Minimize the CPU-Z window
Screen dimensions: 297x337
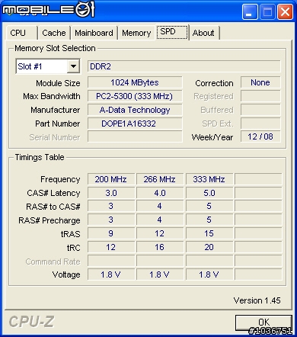(249, 11)
